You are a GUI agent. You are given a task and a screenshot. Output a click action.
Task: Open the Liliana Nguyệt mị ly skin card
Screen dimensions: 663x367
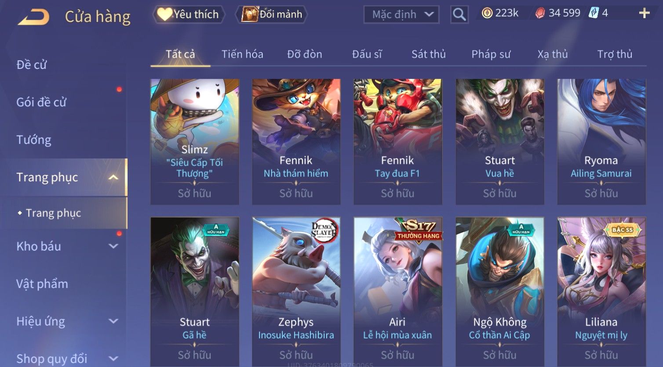(601, 292)
